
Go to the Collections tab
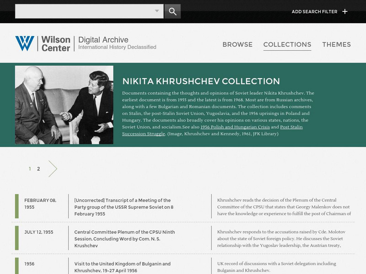point(287,44)
